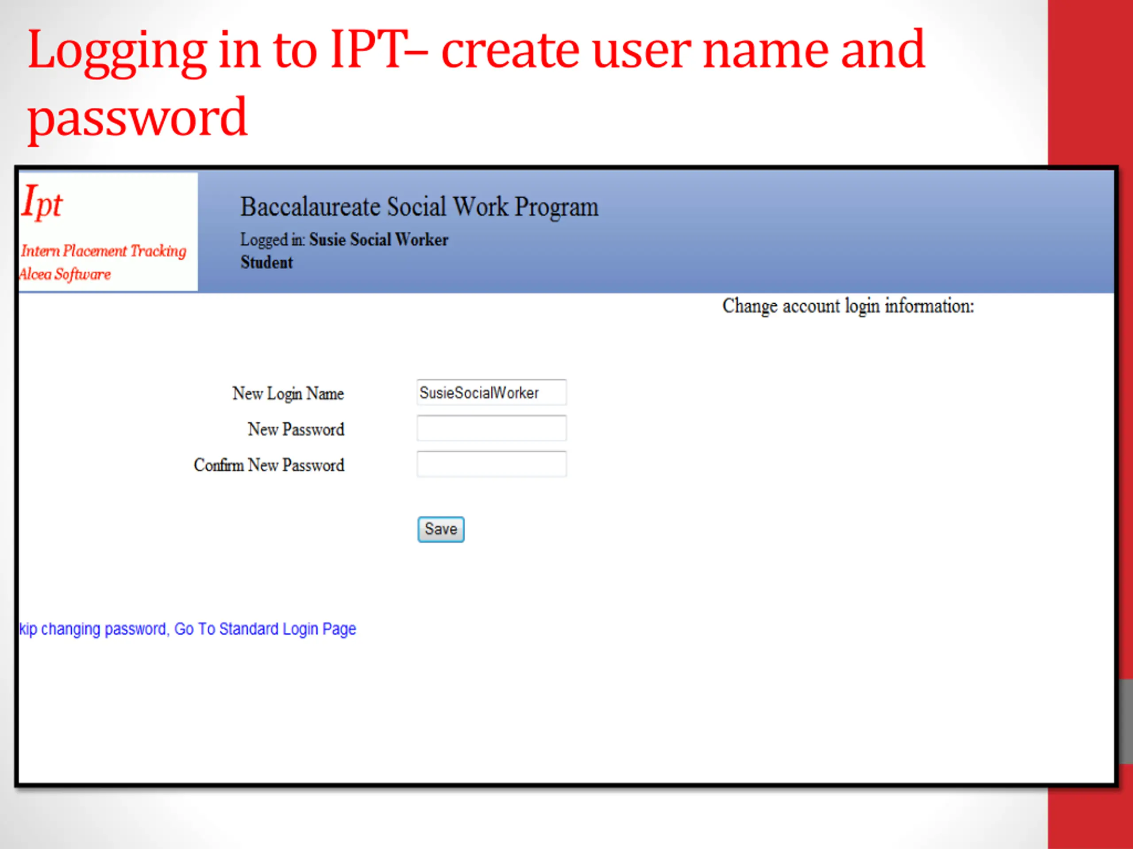Viewport: 1133px width, 849px height.
Task: Click the New Login Name label
Action: click(288, 394)
